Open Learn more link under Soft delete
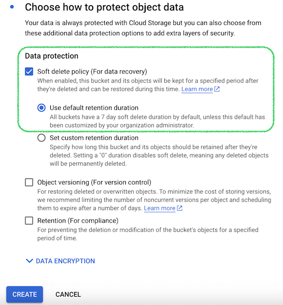Viewport: 283px width, 305px height. coord(197,89)
